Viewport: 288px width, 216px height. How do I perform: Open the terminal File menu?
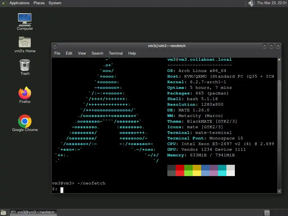(57, 53)
